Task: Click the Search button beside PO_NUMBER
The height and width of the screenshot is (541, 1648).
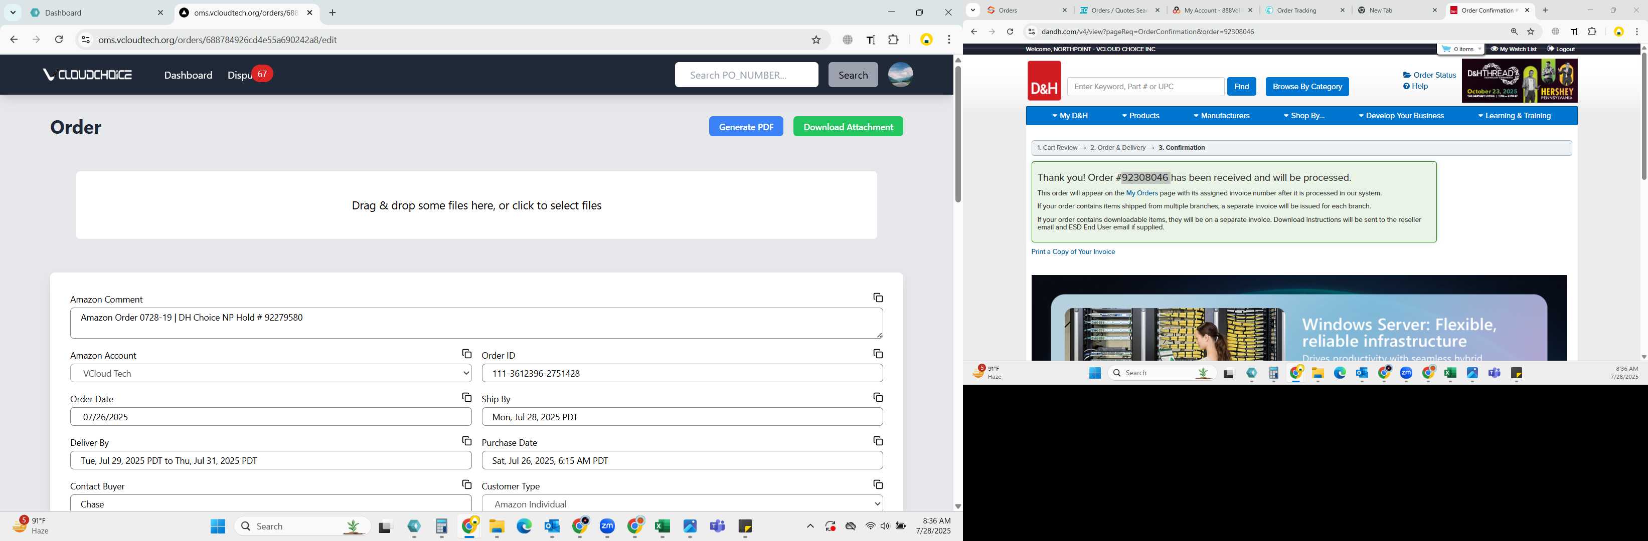Action: click(853, 75)
